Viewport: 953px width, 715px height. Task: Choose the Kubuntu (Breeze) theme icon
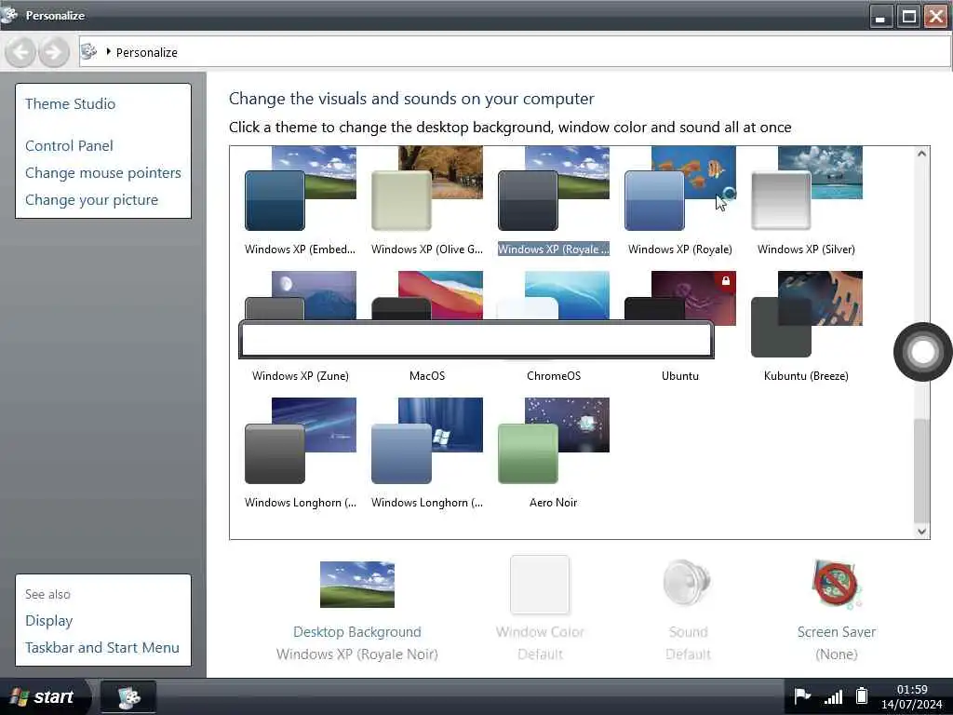pyautogui.click(x=807, y=315)
